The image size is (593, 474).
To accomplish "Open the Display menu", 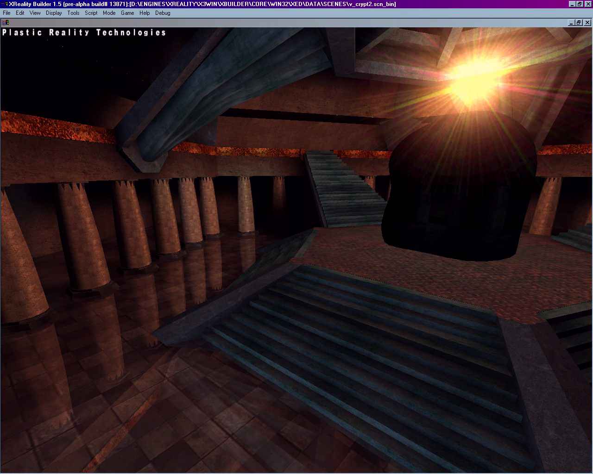I will pos(54,13).
